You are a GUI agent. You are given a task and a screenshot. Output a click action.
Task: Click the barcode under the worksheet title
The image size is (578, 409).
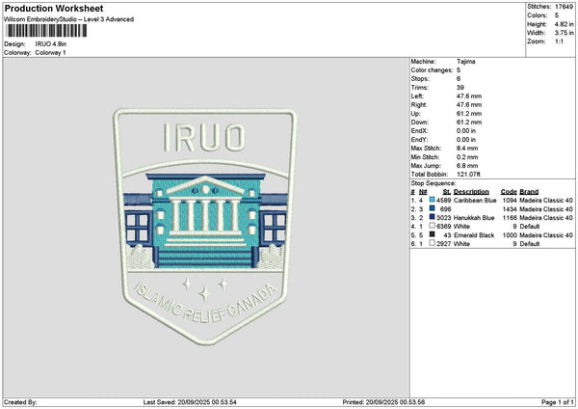(46, 31)
